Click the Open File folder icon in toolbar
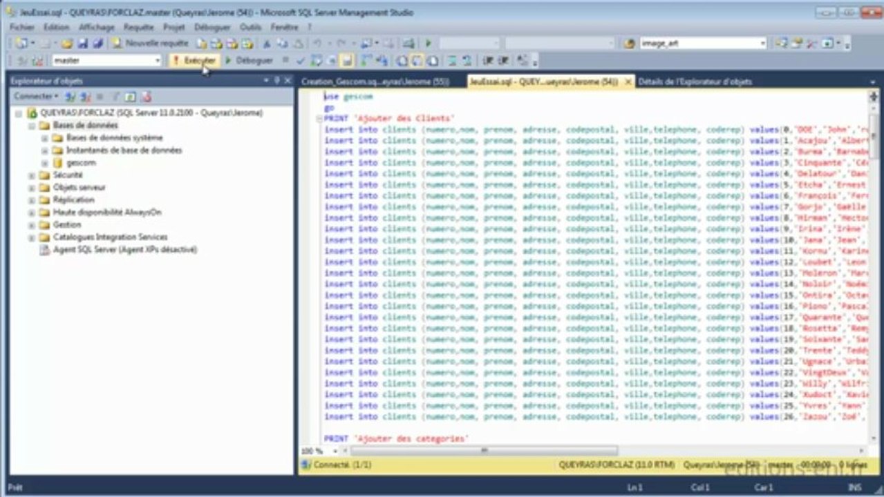884x497 pixels. click(x=66, y=43)
